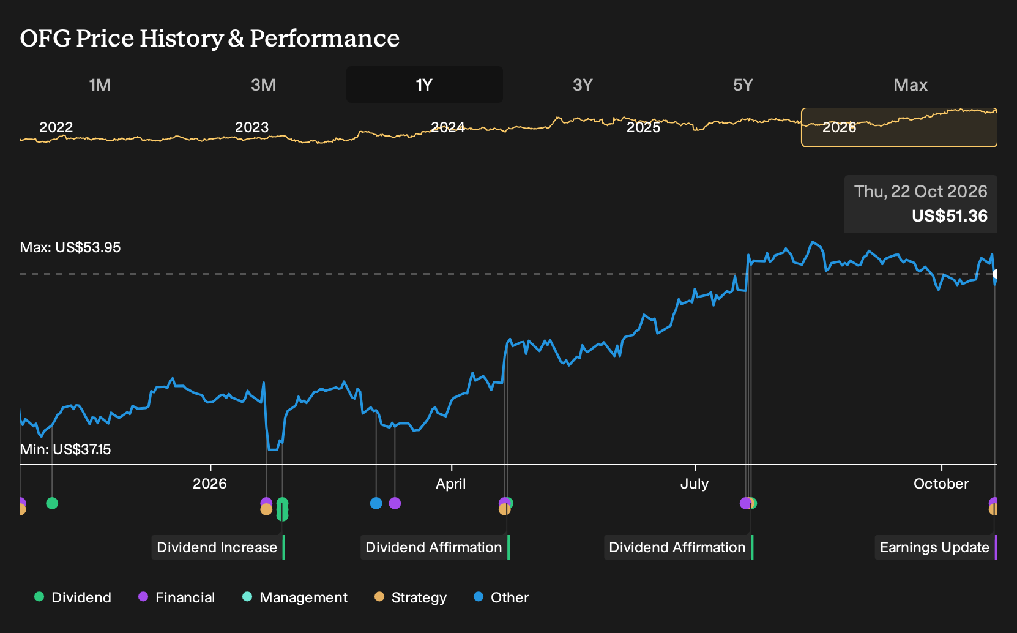1017x633 pixels.
Task: Click the stacked green dividend dots above Dividend Increase
Action: 282,509
